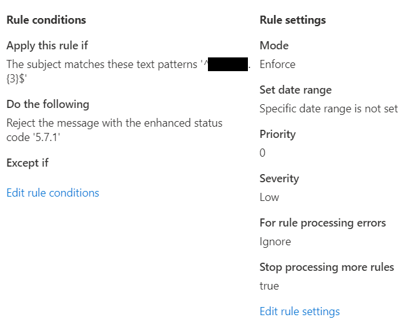Click the subject text pattern condition
The width and height of the screenshot is (419, 332).
point(129,71)
